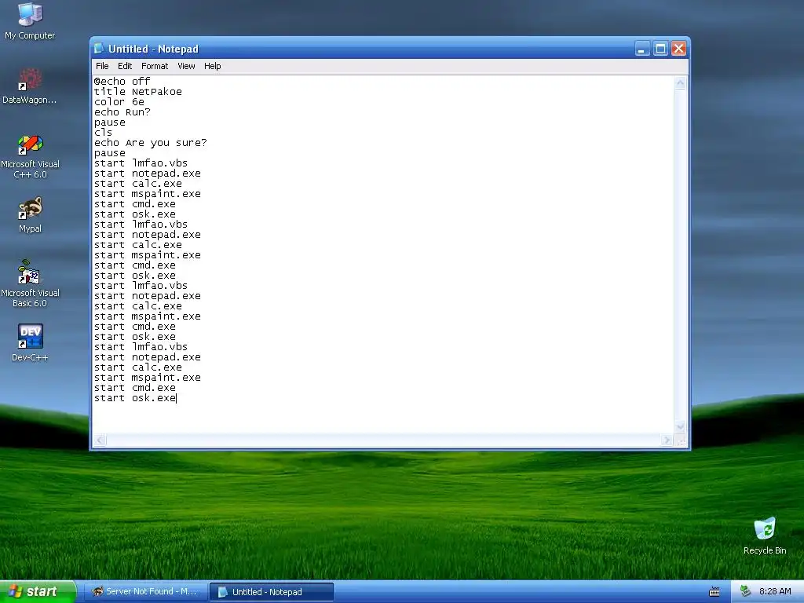The width and height of the screenshot is (804, 603).
Task: Click Untitled - Notepad taskbar button
Action: 272,592
